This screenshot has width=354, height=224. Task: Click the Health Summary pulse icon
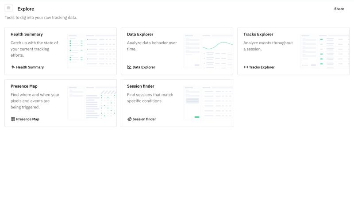[13, 67]
